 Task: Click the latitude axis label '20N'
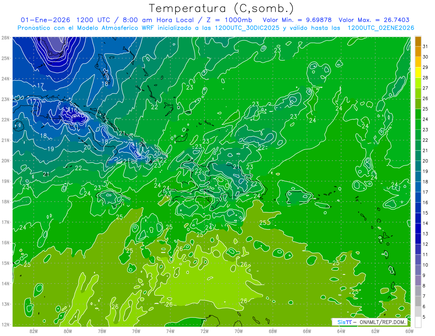5,161
